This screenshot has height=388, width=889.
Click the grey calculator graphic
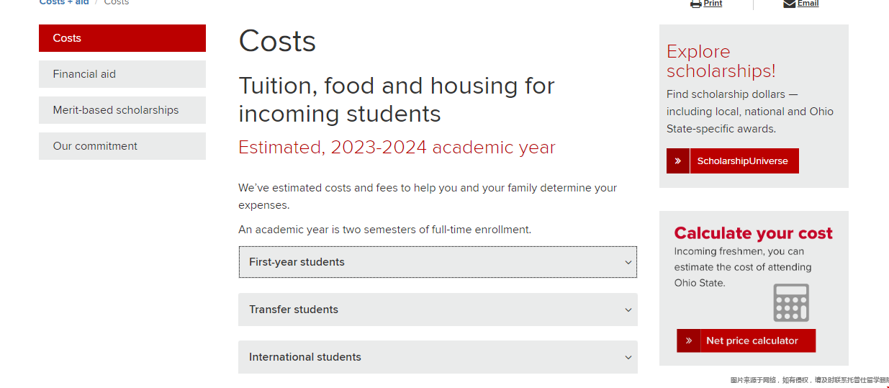point(791,302)
